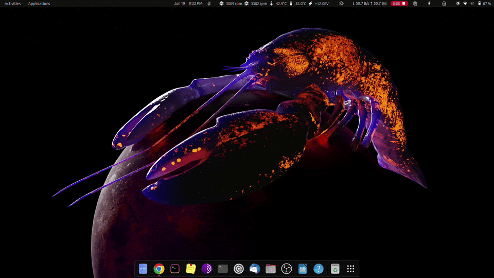Show all applications grid
Screen dimensions: 494x278
[351, 269]
